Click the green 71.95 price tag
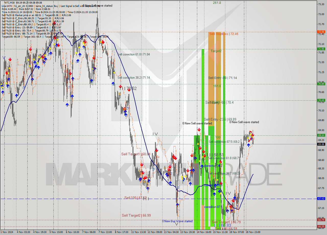 click(321, 49)
